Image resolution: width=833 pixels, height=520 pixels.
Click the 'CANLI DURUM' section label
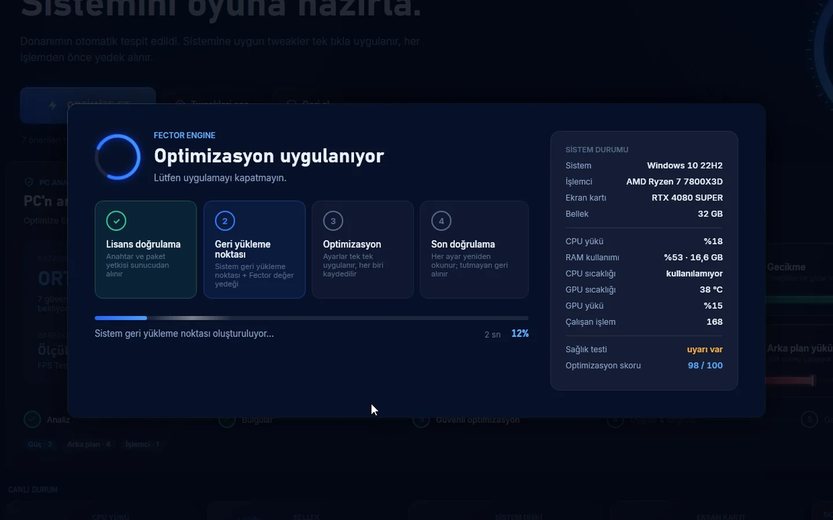click(x=33, y=489)
